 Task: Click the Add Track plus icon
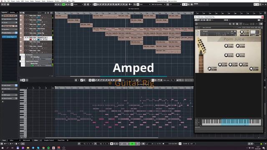(21, 12)
